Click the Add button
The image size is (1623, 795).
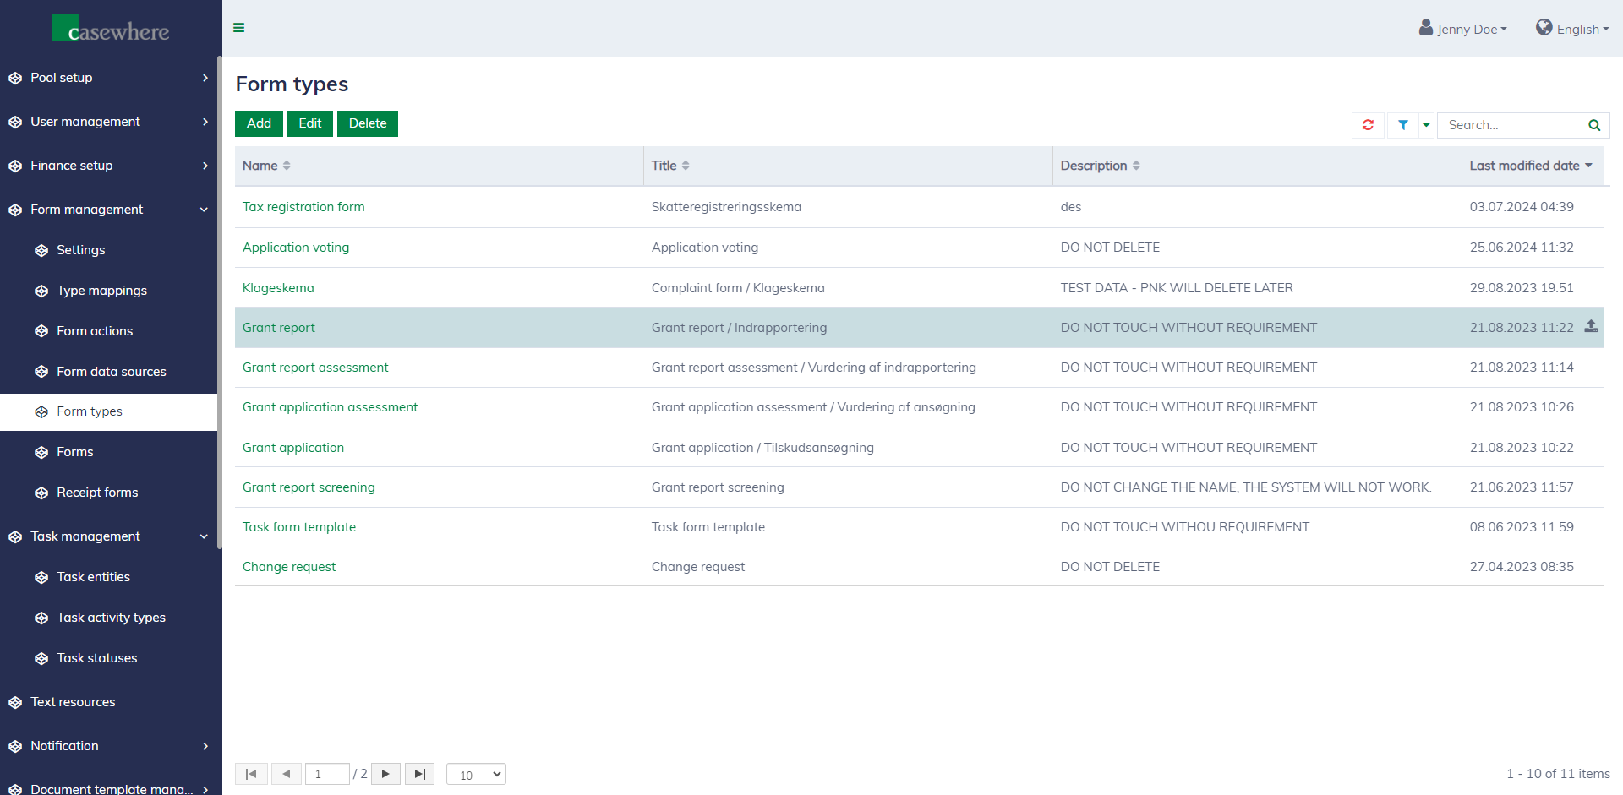[x=259, y=123]
